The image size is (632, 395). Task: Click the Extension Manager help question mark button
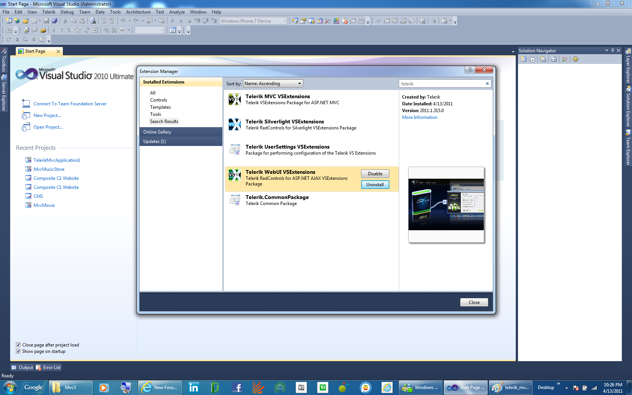click(x=470, y=70)
